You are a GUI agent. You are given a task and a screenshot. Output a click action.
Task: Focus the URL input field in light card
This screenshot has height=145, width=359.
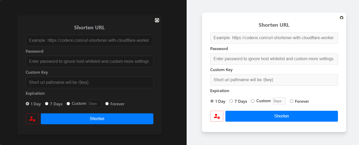[x=274, y=38]
